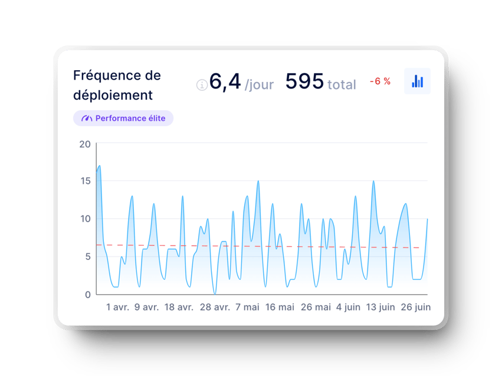
Task: Select the 26 juin axis label
Action: [x=415, y=306]
